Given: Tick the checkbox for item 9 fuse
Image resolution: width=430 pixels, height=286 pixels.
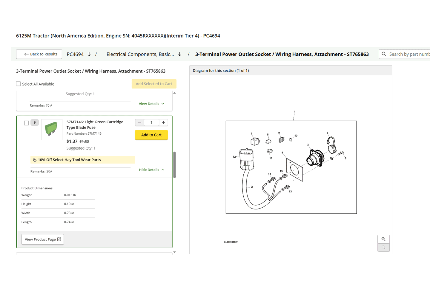Looking at the screenshot, I should (x=27, y=123).
